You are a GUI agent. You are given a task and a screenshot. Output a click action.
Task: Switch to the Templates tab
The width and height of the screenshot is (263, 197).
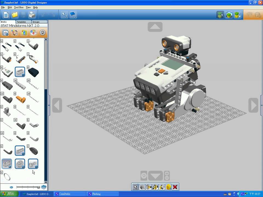pos(24,22)
